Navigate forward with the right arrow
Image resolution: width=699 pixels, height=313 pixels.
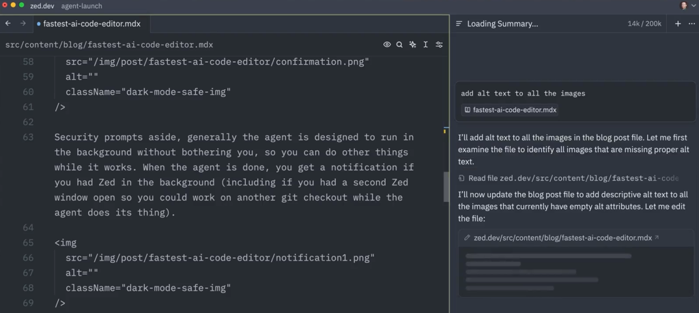(23, 24)
